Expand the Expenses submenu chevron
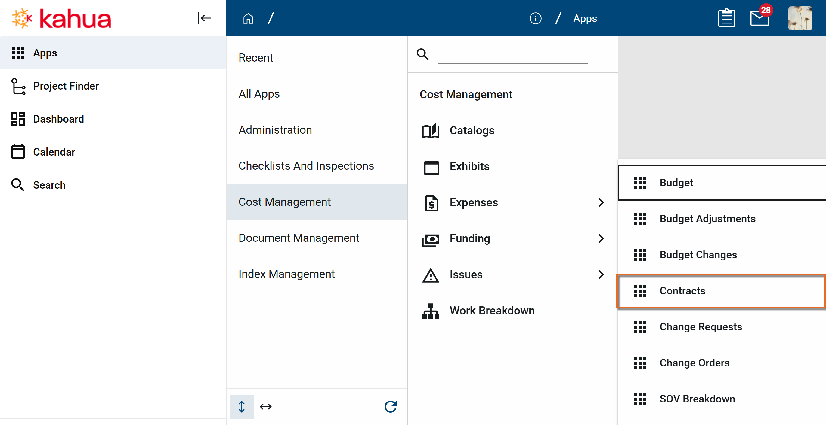Viewport: 826px width, 425px height. [x=601, y=202]
